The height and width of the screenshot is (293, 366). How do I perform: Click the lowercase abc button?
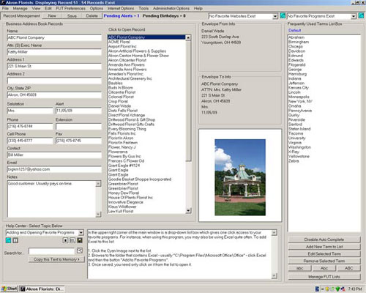pos(299,268)
